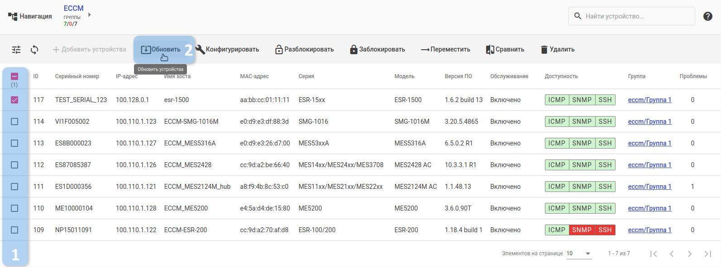Open group link for device 109

[649, 230]
